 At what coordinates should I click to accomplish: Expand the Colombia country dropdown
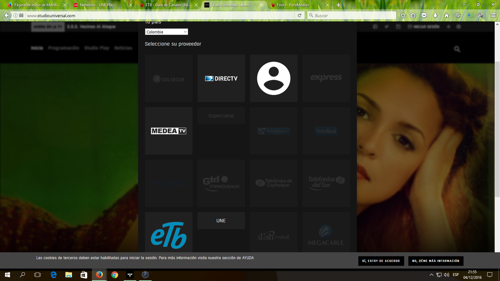tap(166, 32)
